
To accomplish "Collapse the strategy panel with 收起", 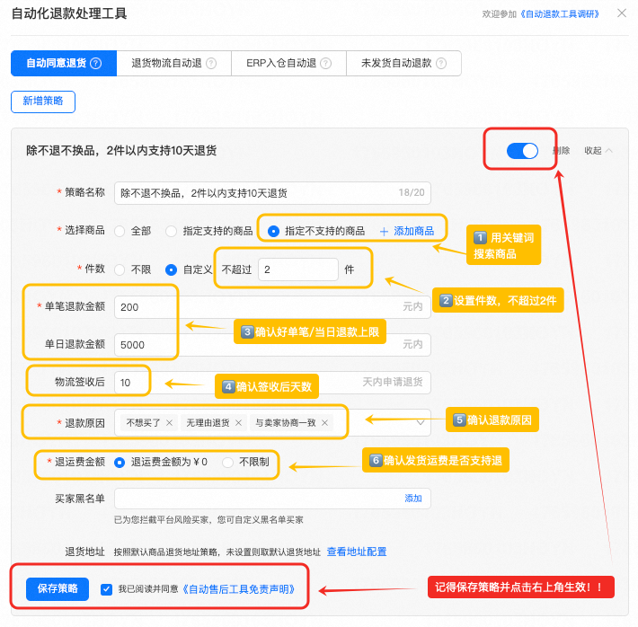I will (x=598, y=151).
